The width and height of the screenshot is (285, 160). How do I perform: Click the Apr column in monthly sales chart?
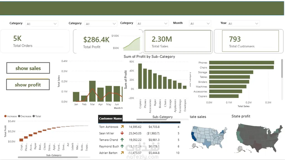click(100, 95)
